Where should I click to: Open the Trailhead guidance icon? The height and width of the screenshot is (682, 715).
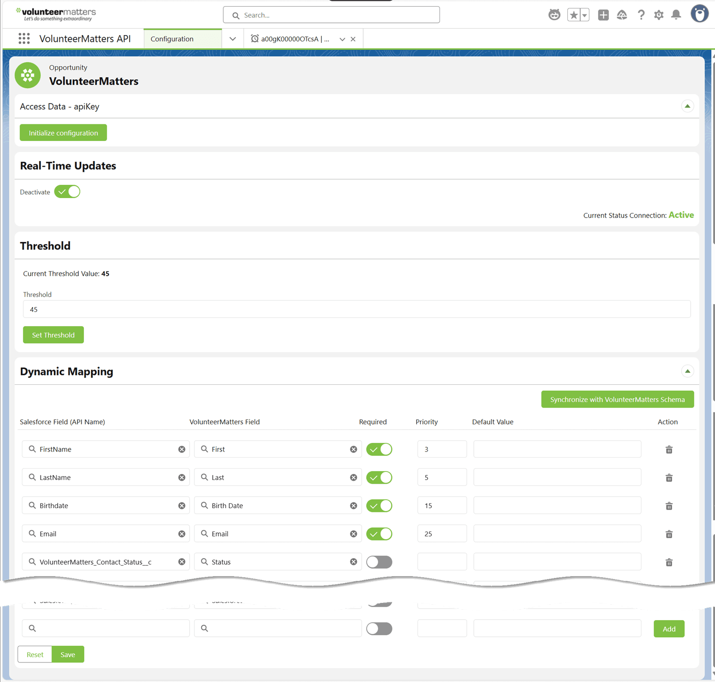[622, 15]
